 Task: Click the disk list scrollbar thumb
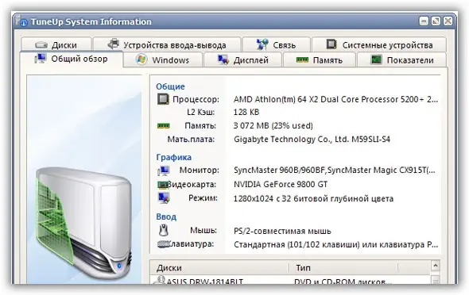pos(435,279)
